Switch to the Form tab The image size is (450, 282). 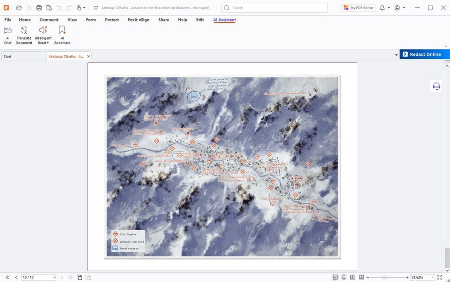coord(91,20)
